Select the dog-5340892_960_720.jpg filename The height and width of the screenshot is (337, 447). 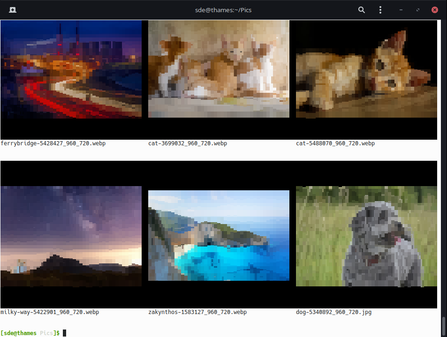tap(334, 312)
